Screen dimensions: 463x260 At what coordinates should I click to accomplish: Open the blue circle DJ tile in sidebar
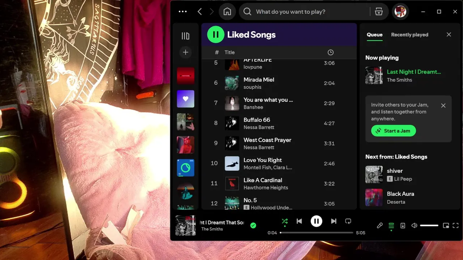[186, 168]
